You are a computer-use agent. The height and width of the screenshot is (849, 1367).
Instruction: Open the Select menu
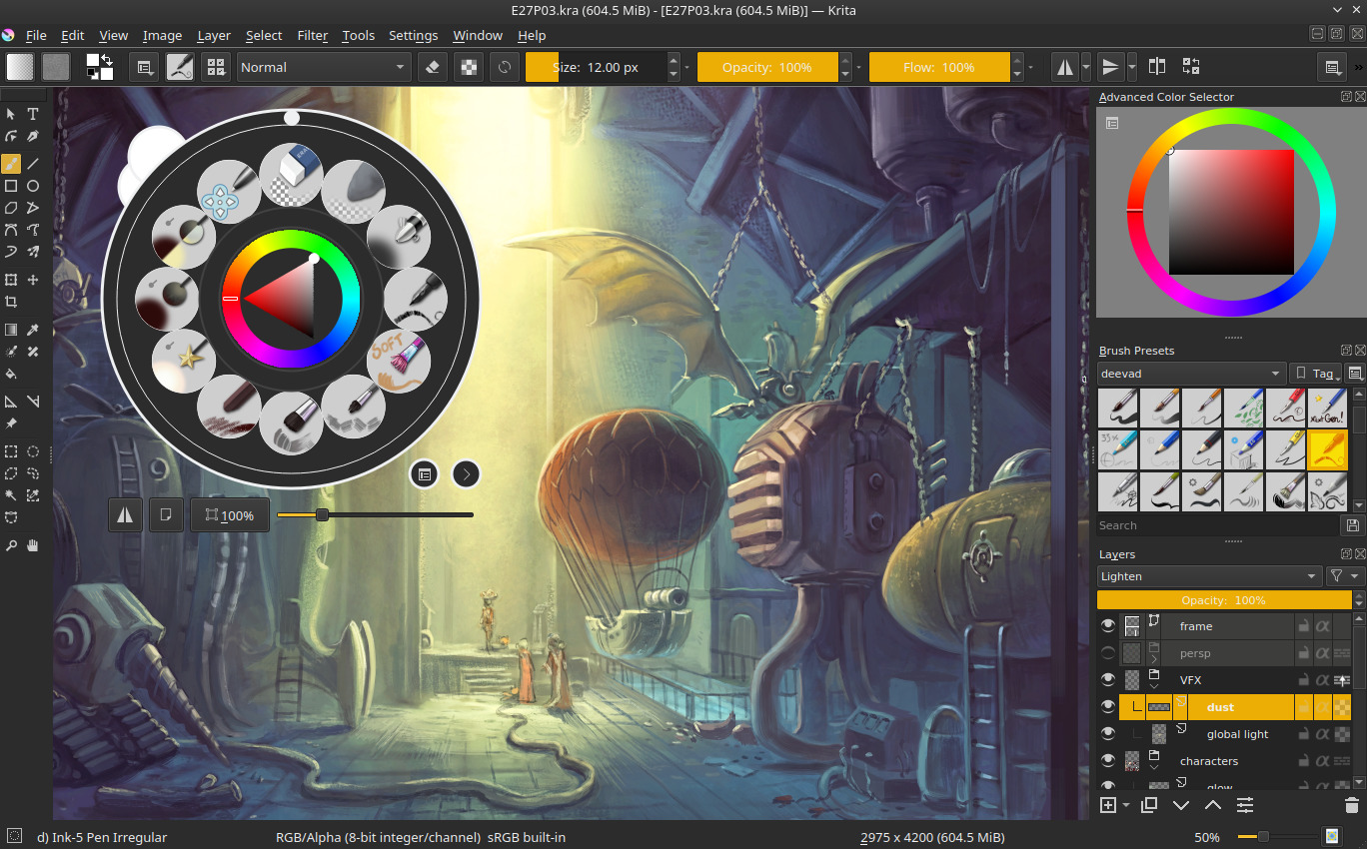(x=264, y=35)
